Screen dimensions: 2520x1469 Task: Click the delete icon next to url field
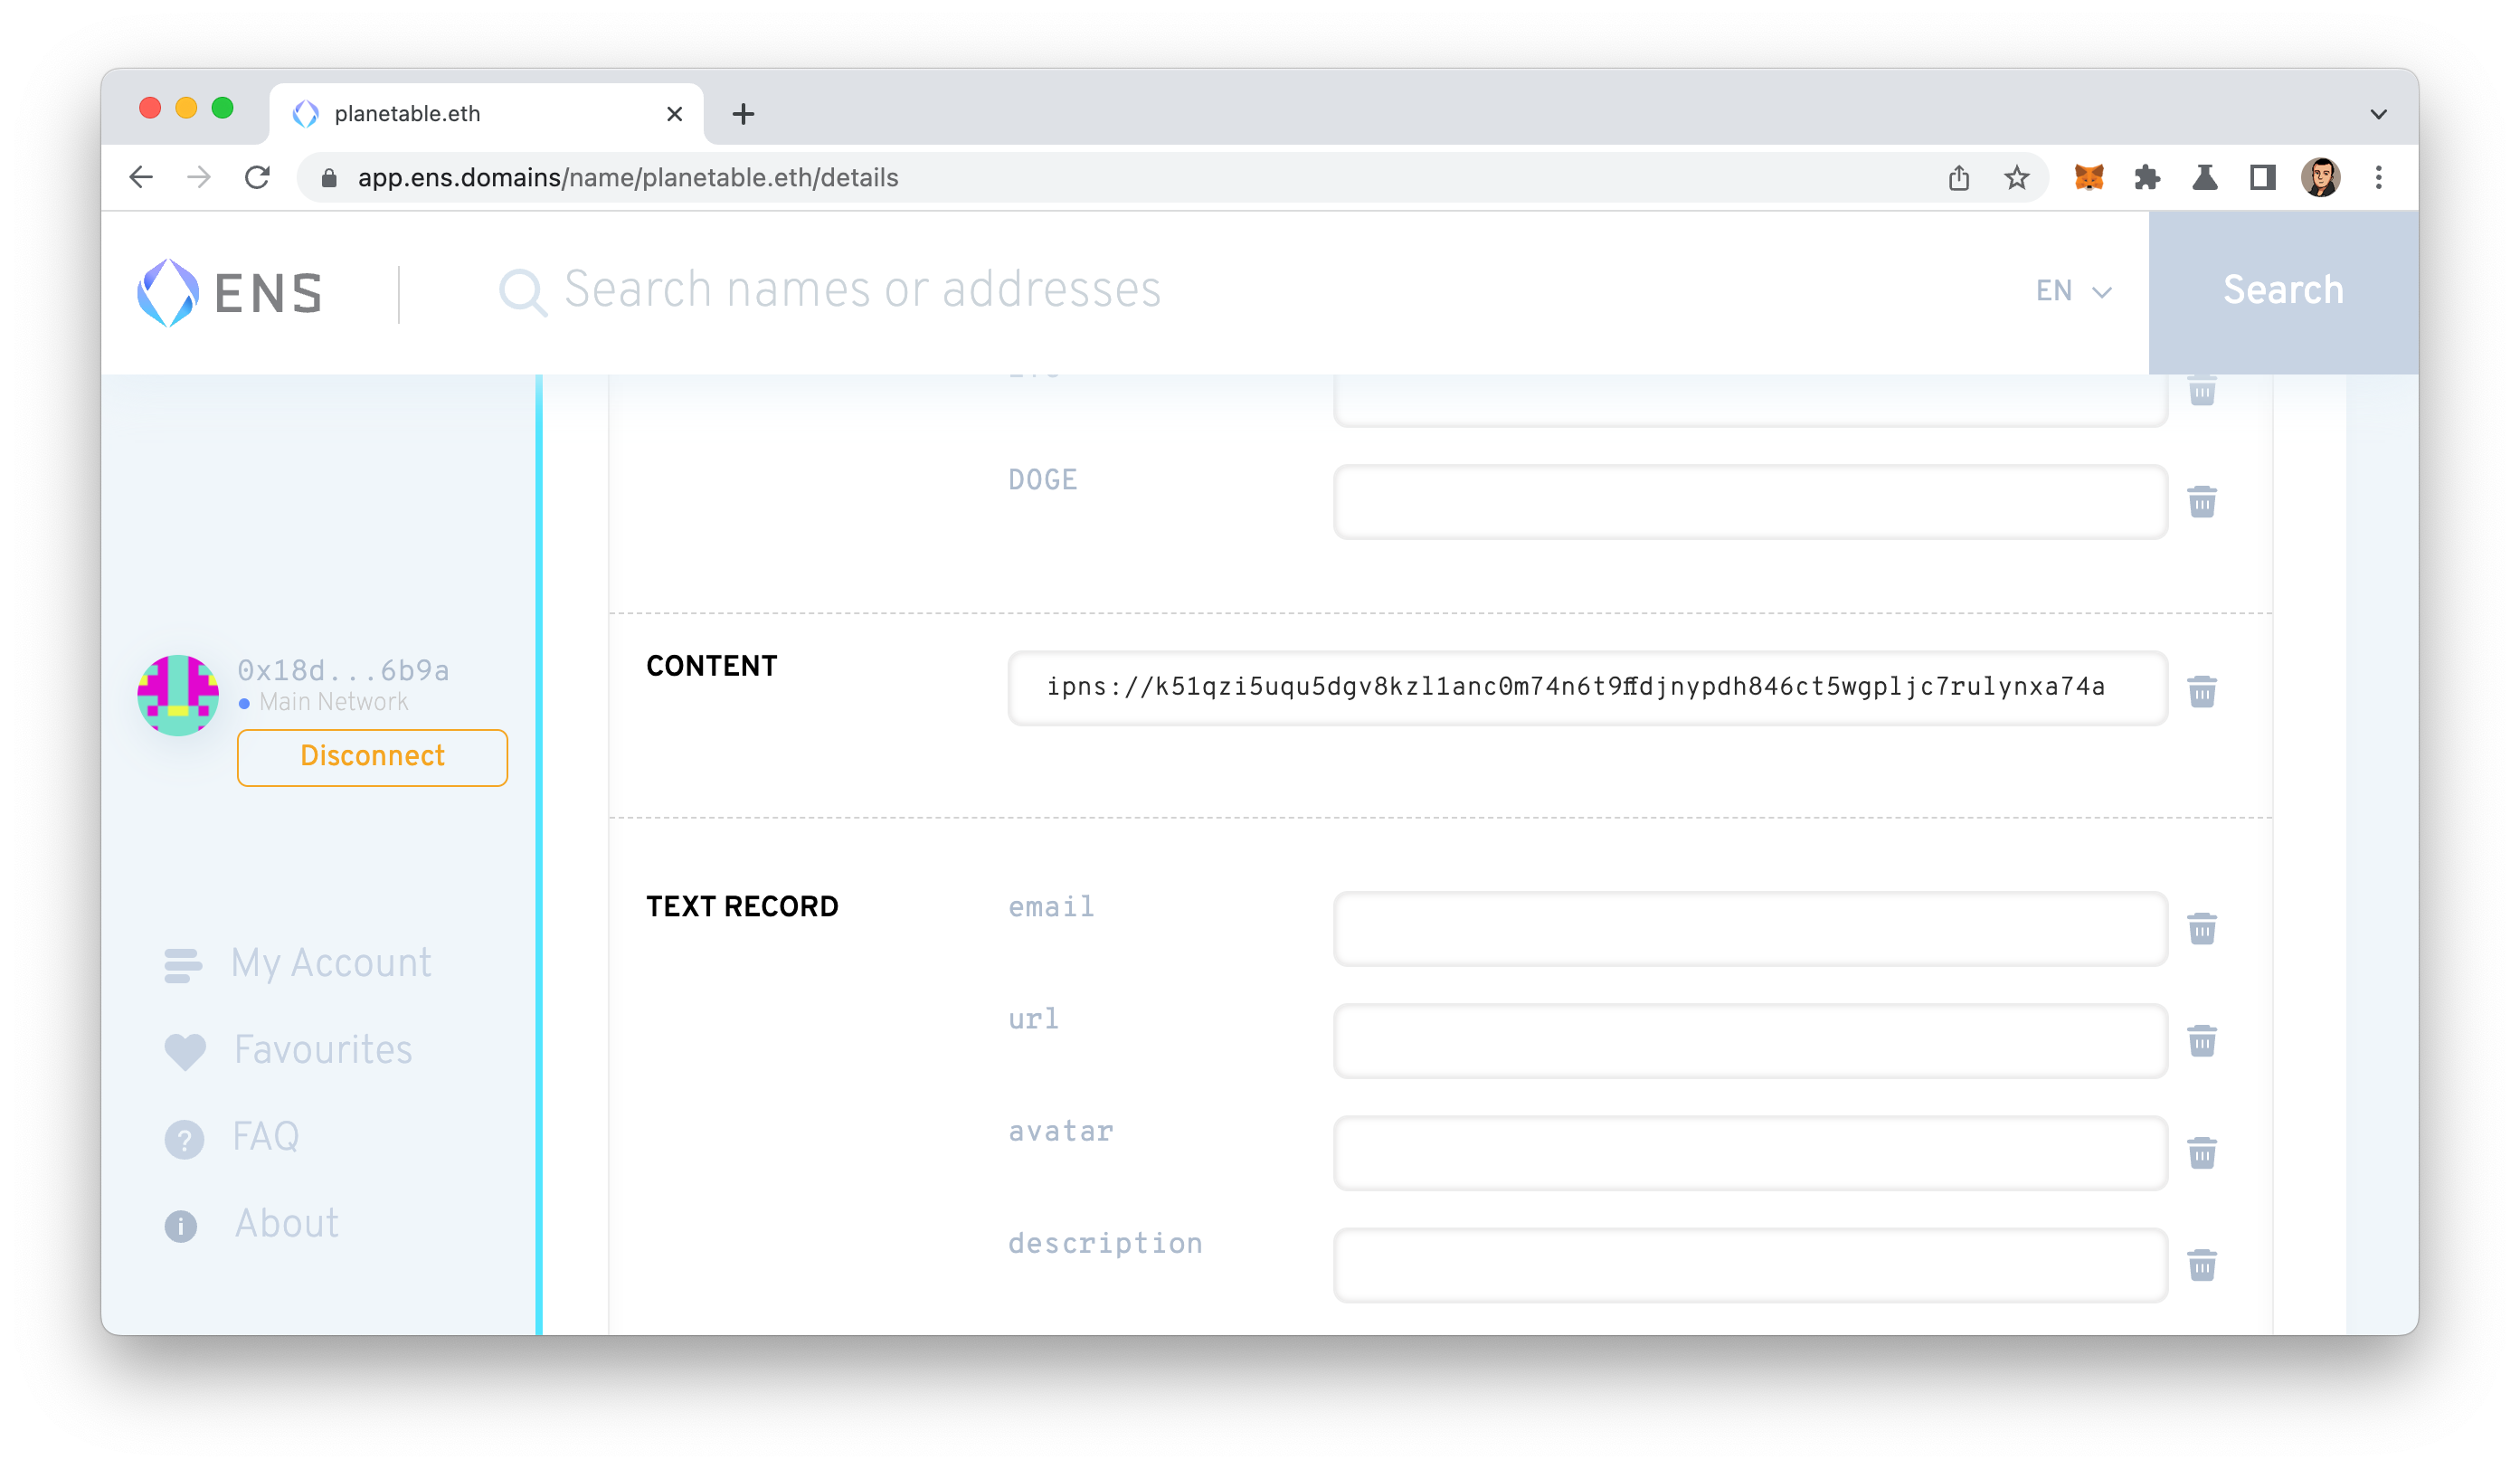(2202, 1040)
